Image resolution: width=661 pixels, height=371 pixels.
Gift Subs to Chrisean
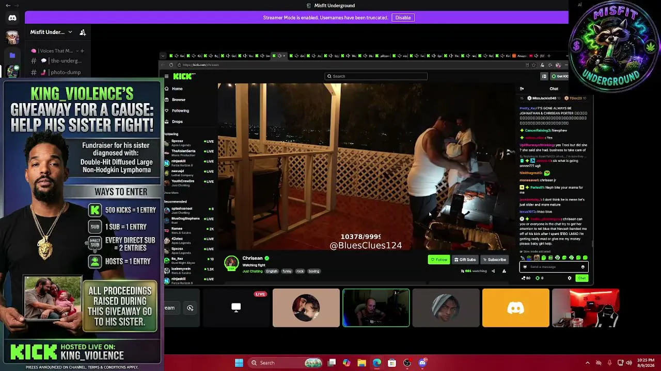coord(465,260)
